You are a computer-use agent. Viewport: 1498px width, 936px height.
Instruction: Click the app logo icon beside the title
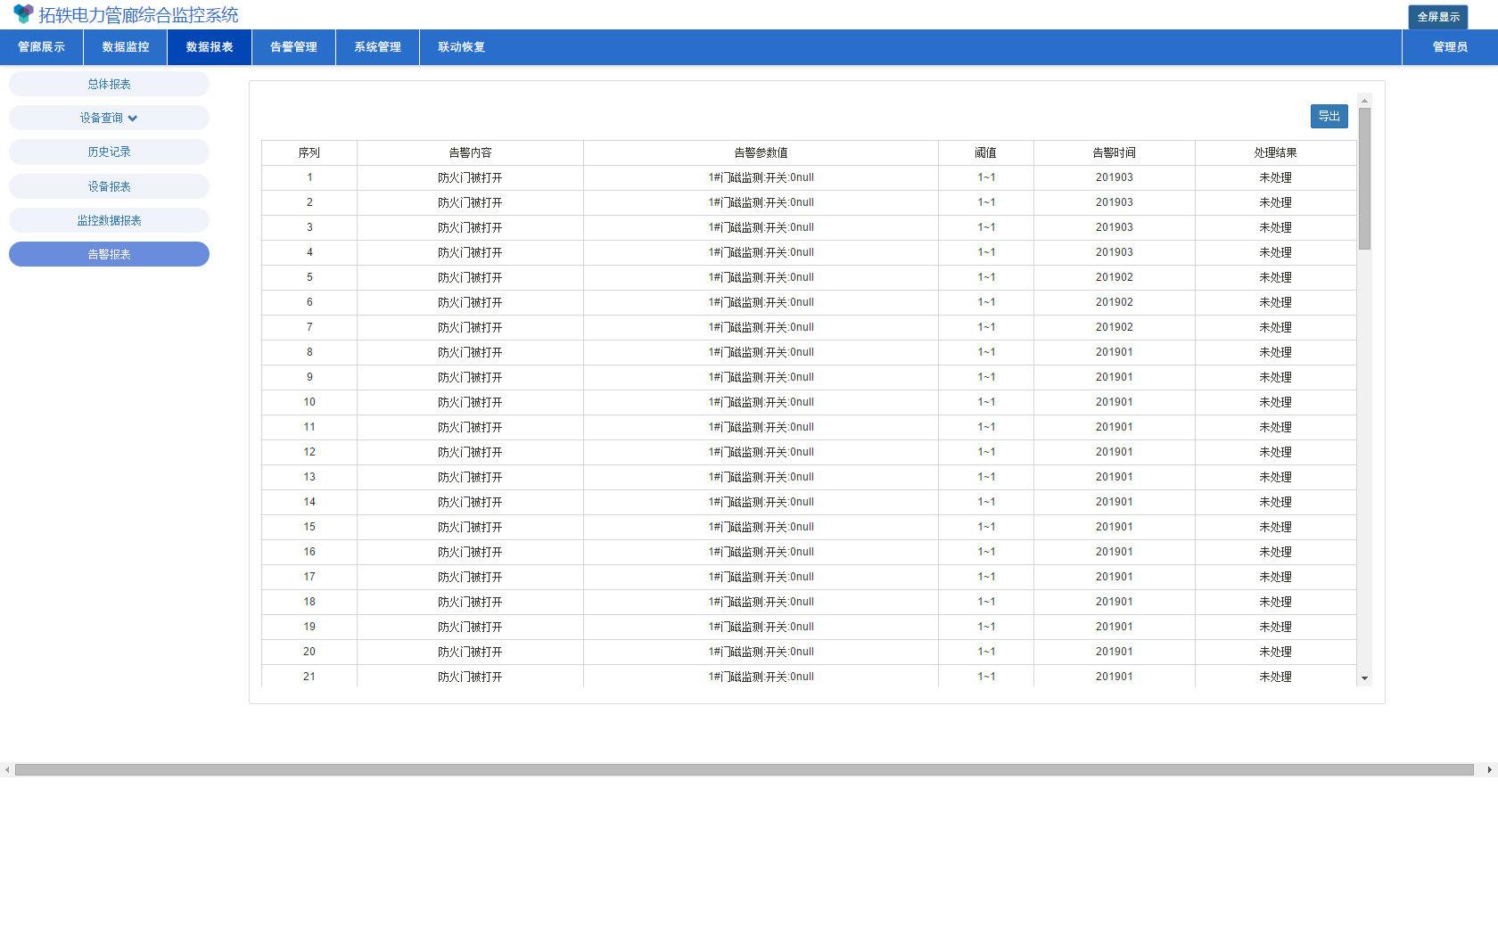point(23,14)
